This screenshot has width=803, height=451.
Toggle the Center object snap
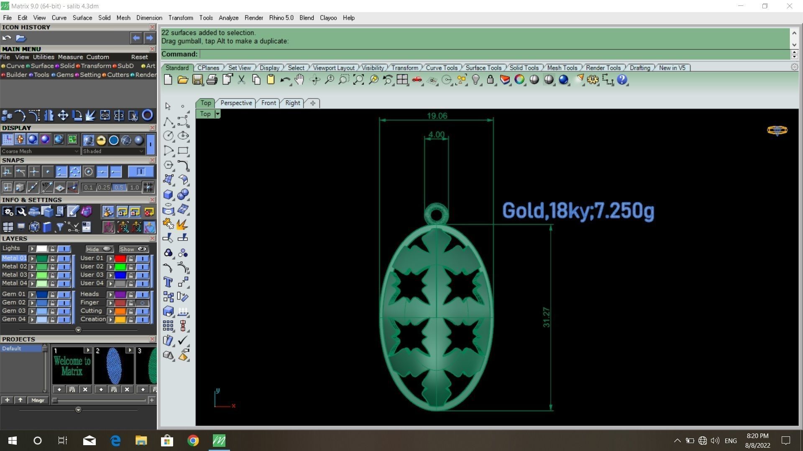click(x=88, y=172)
